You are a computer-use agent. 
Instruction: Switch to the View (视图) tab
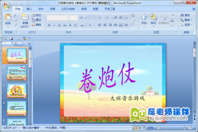click(95, 9)
